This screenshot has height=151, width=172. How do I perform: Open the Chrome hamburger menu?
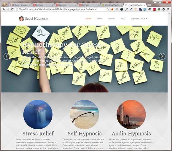[168, 9]
